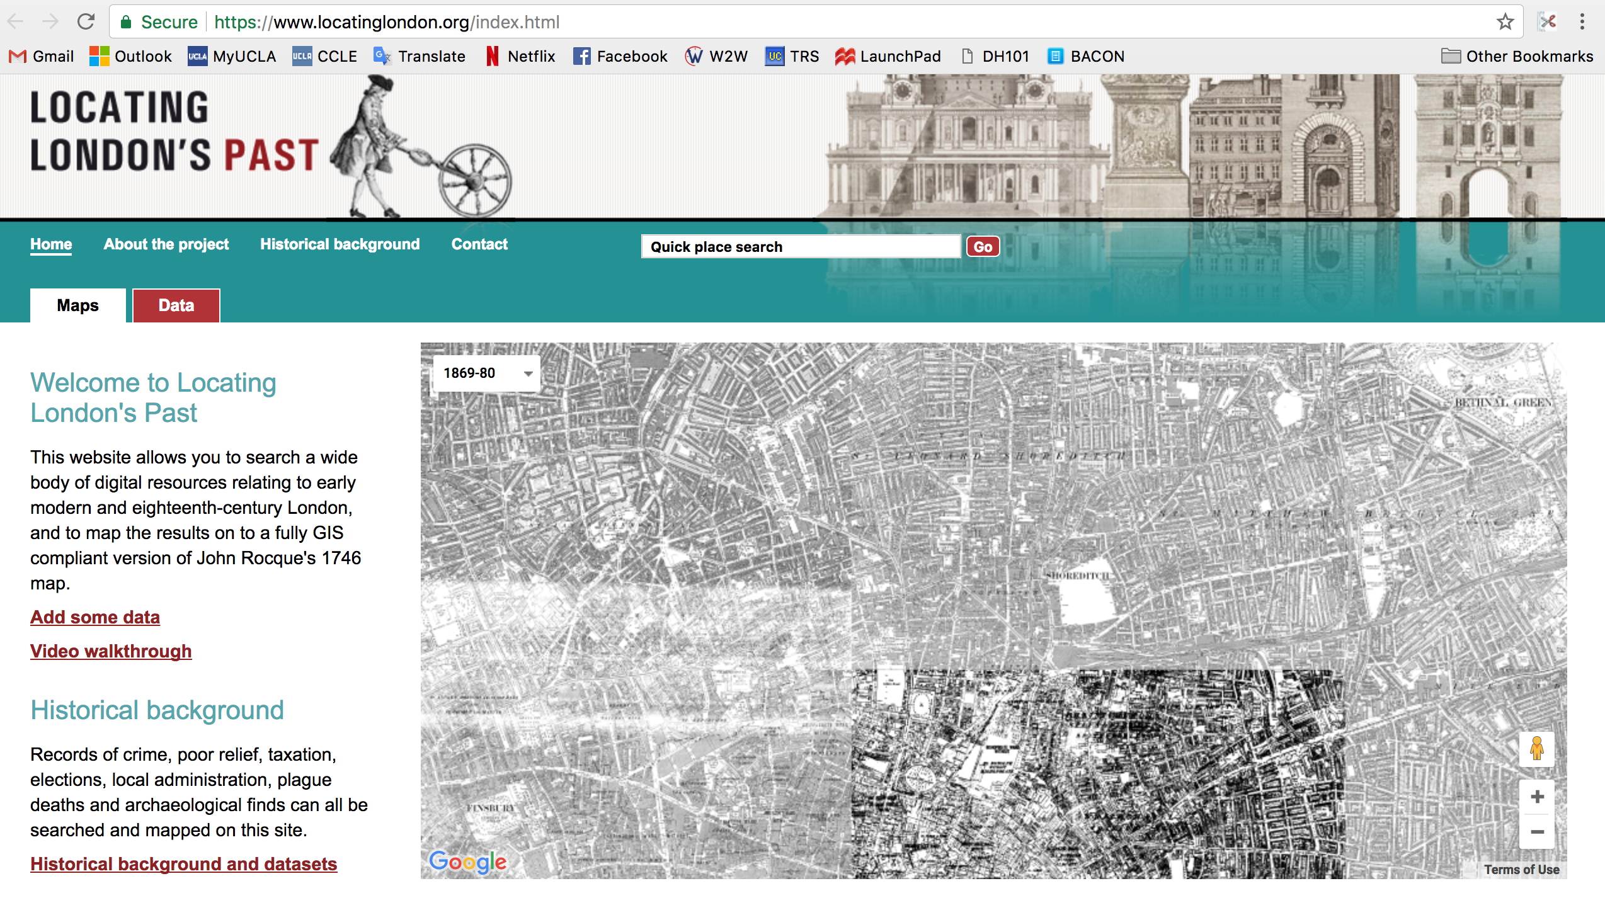The image size is (1605, 898).
Task: Zoom out the map with minus button
Action: [1536, 832]
